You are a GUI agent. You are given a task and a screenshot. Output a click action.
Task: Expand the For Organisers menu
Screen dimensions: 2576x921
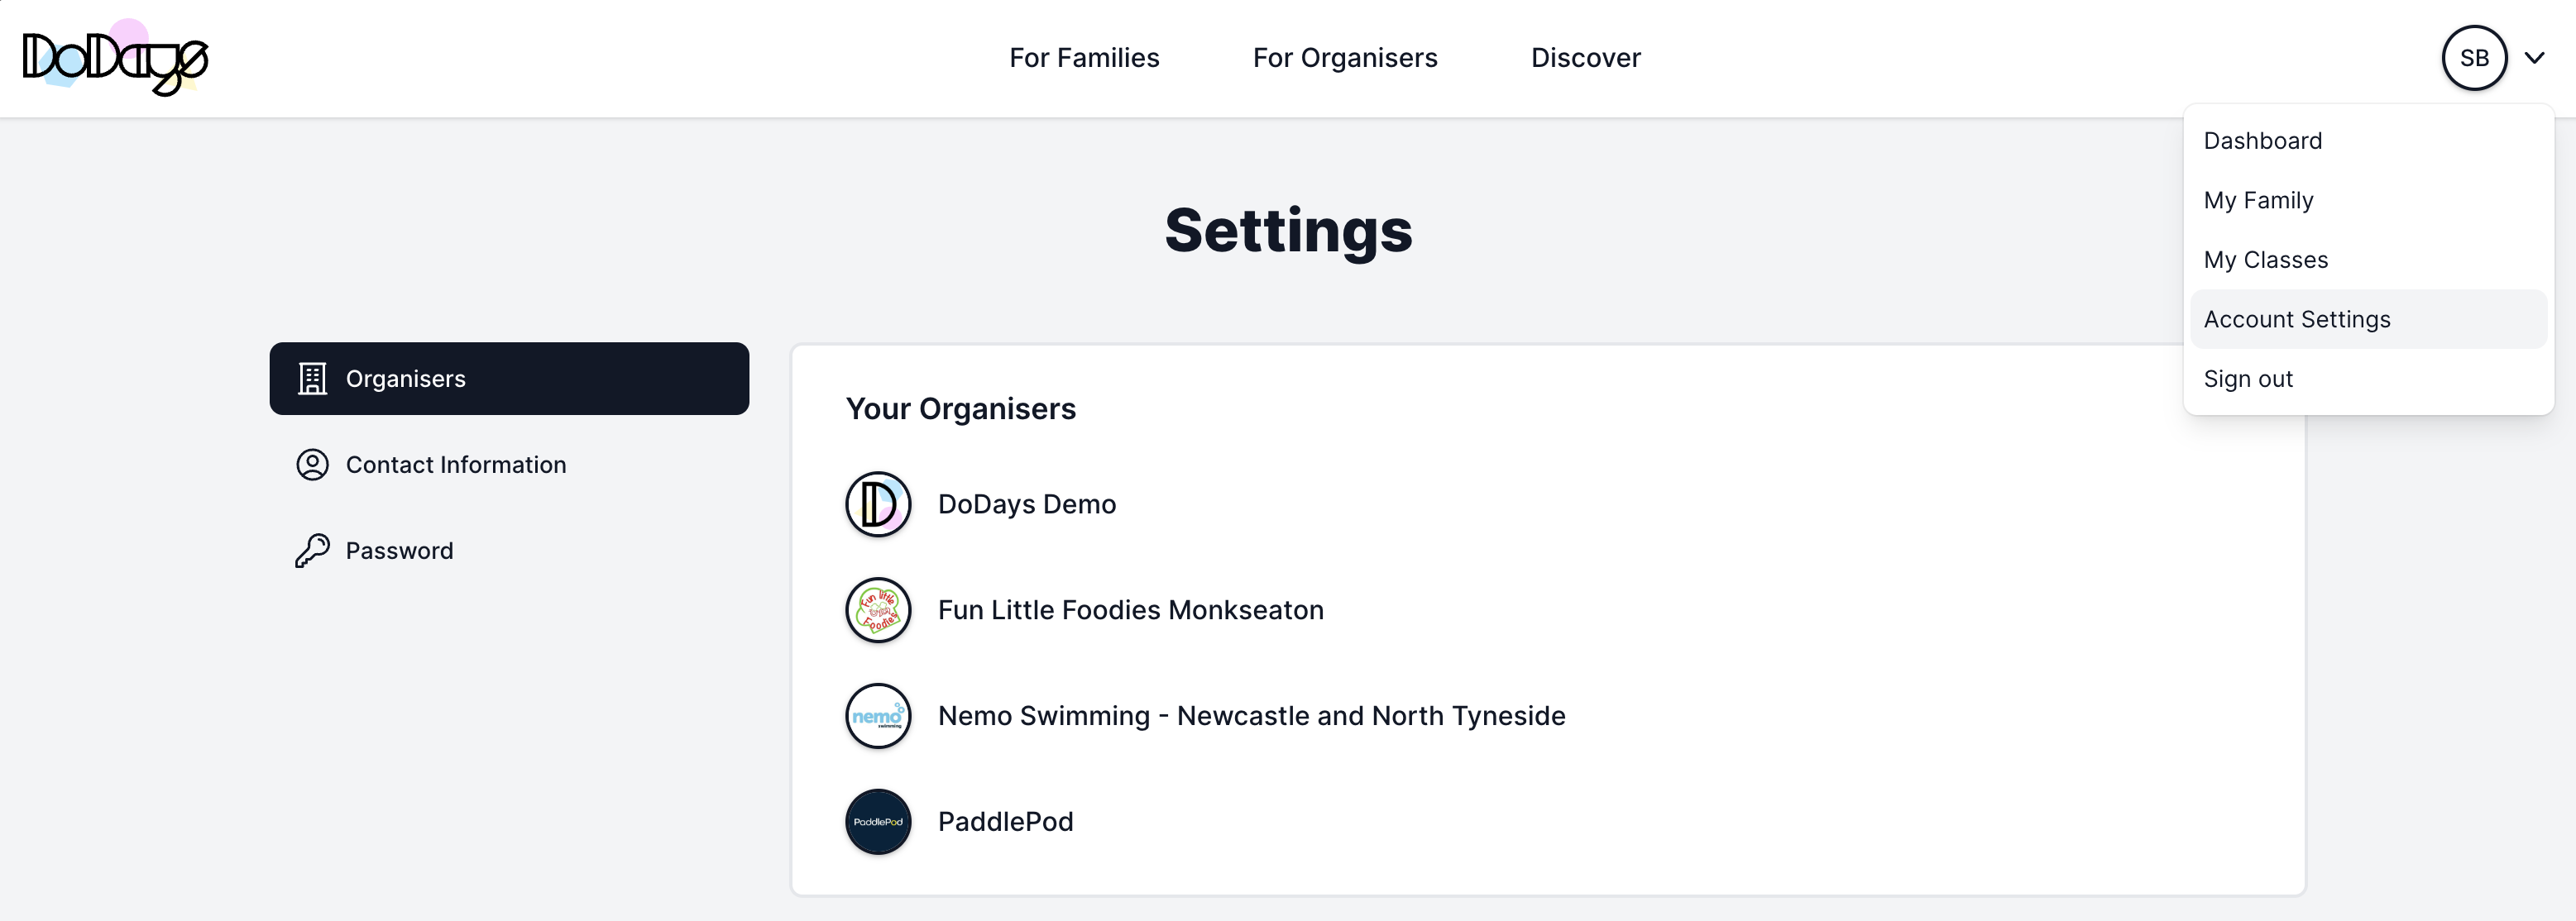click(1346, 58)
